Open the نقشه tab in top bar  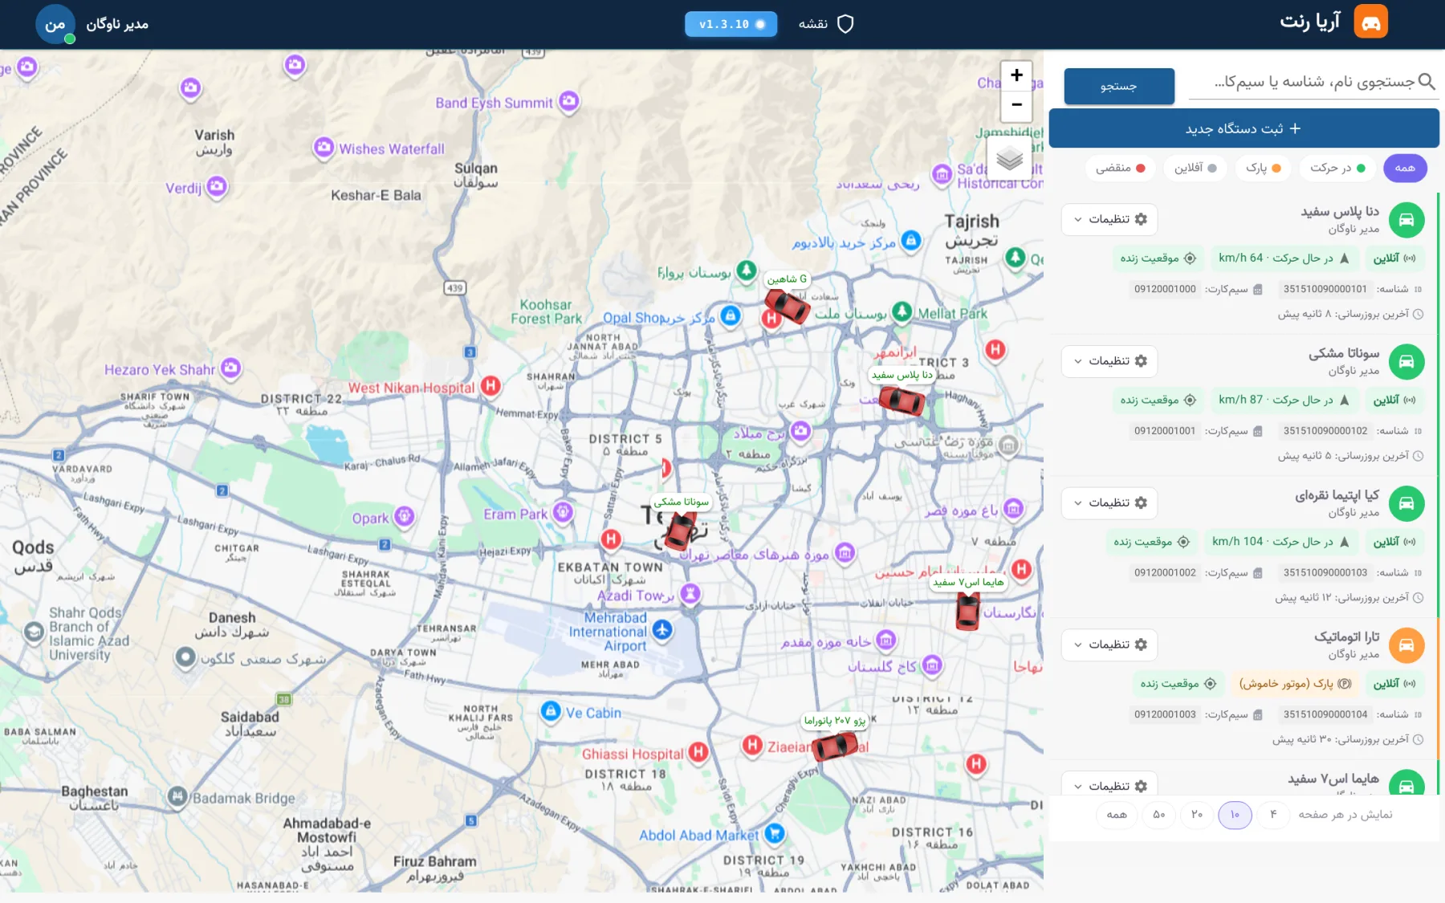825,24
